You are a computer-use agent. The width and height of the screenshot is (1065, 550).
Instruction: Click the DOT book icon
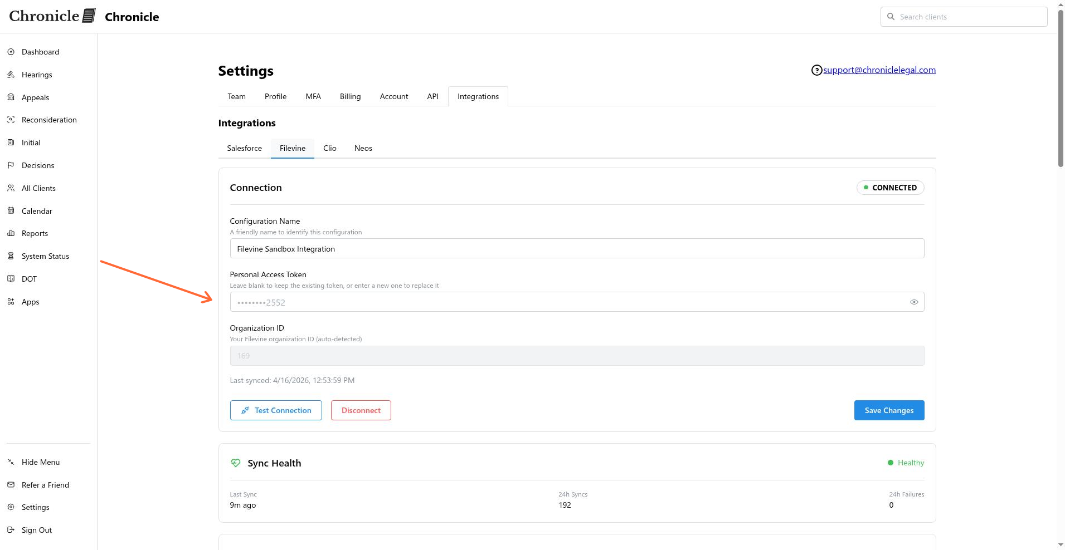click(x=11, y=279)
